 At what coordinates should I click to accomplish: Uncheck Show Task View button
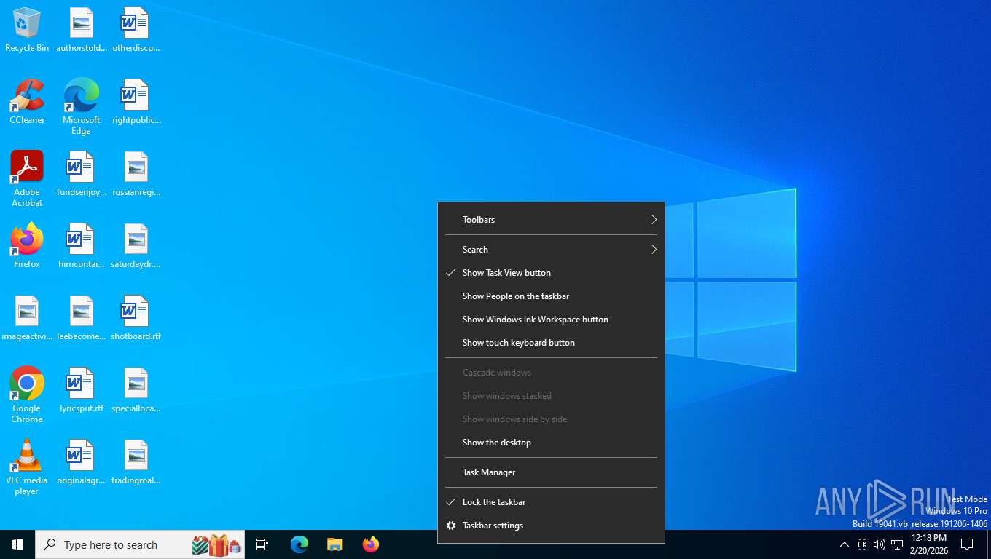[x=506, y=273]
